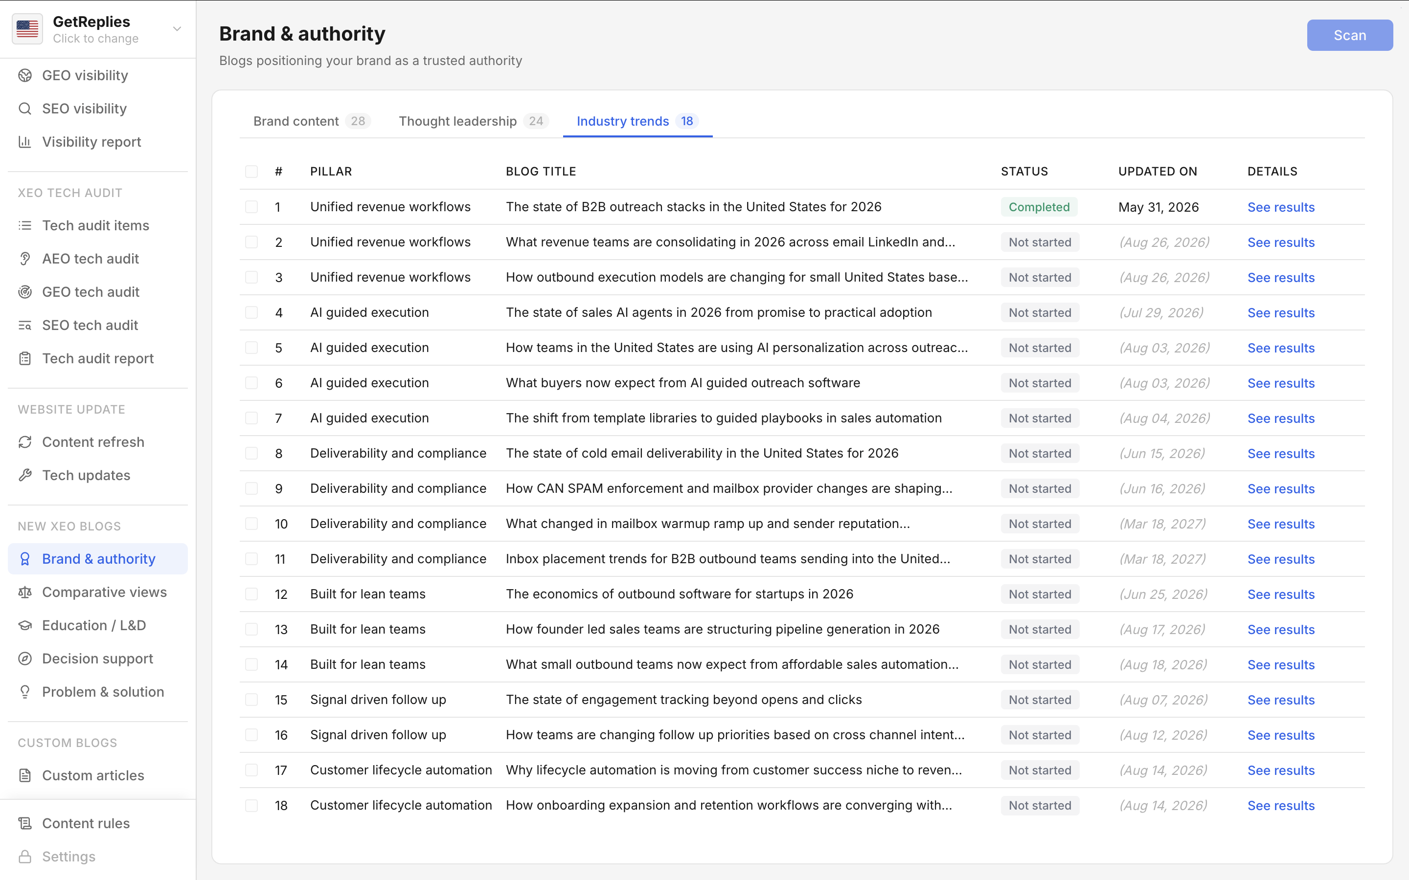Image resolution: width=1409 pixels, height=880 pixels.
Task: Click the Decision support compass icon
Action: [25, 659]
